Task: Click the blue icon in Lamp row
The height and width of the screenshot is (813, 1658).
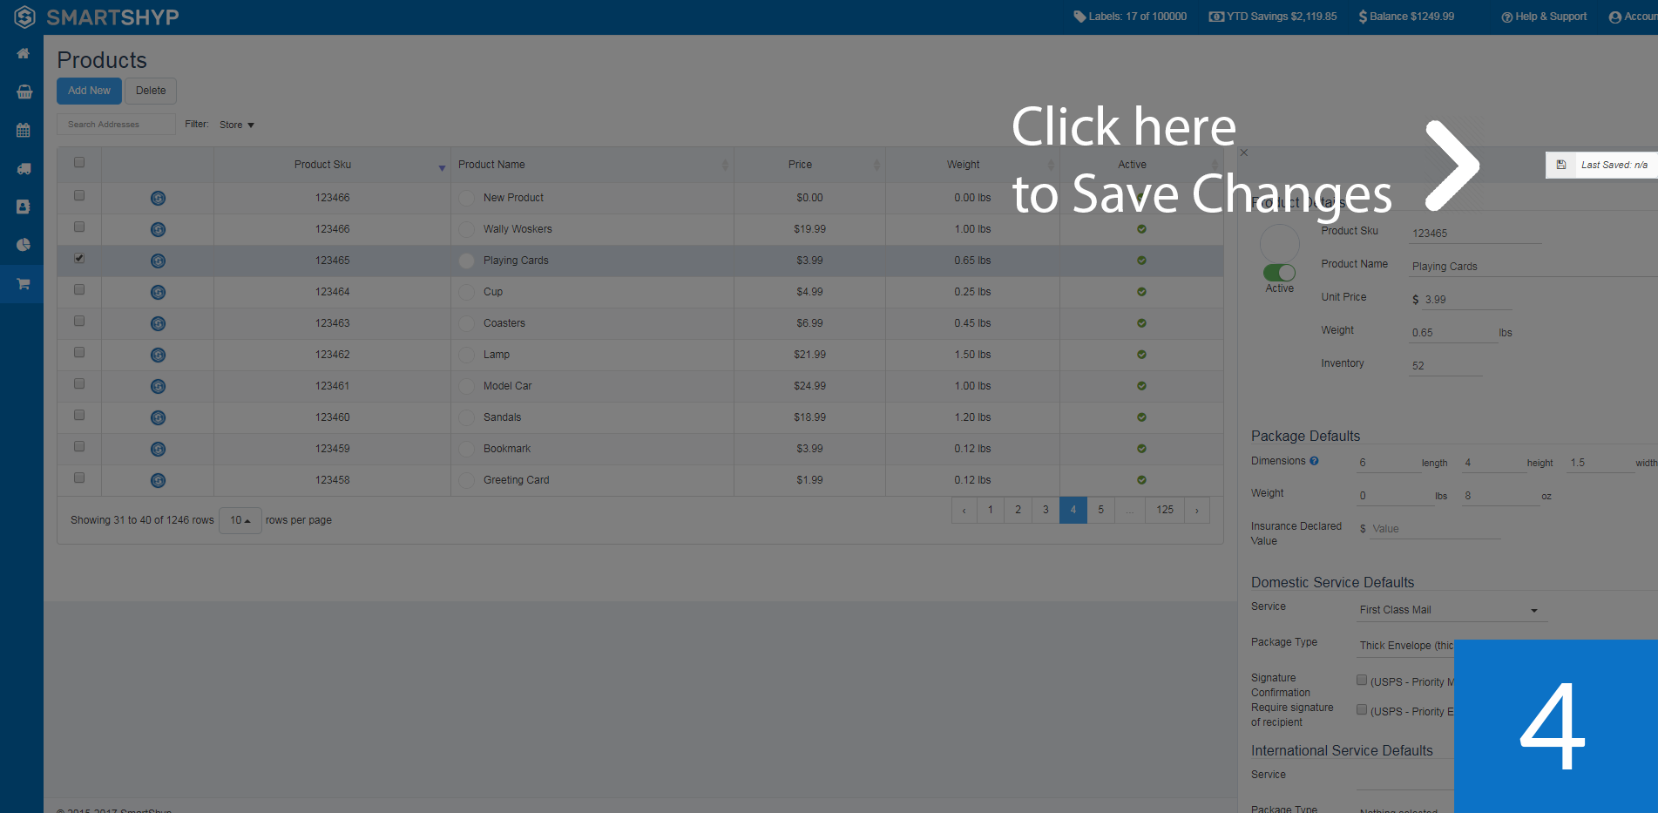Action: point(158,355)
